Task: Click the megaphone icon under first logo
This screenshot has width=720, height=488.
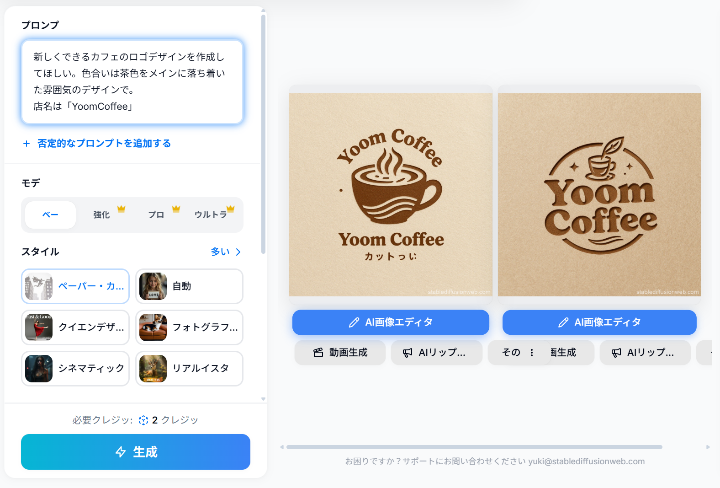Action: [408, 353]
